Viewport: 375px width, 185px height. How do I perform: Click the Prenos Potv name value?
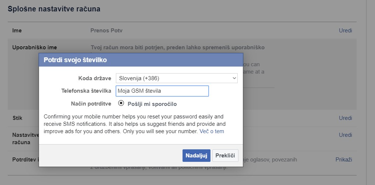[106, 31]
